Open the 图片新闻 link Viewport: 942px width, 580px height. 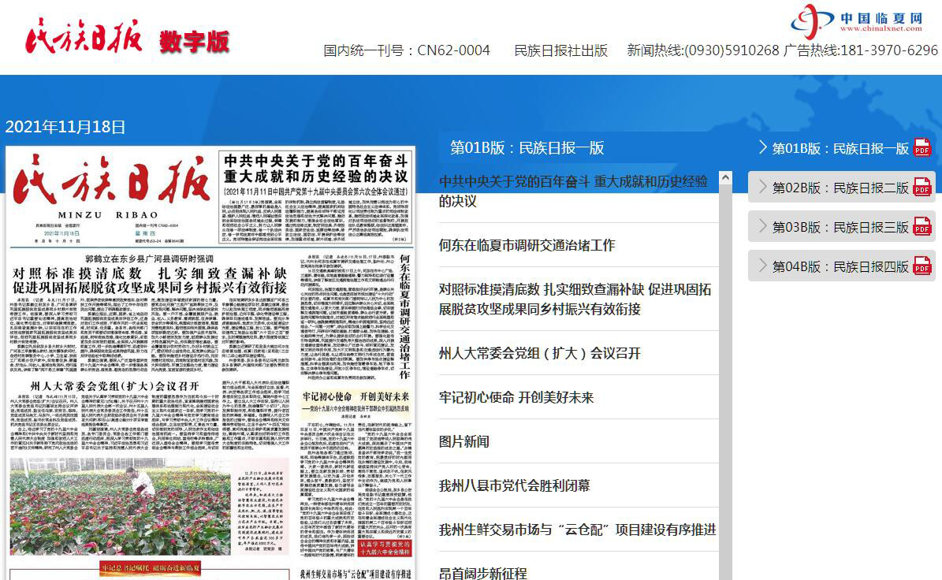click(464, 441)
